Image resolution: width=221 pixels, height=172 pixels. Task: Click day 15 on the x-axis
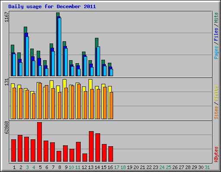(104, 167)
